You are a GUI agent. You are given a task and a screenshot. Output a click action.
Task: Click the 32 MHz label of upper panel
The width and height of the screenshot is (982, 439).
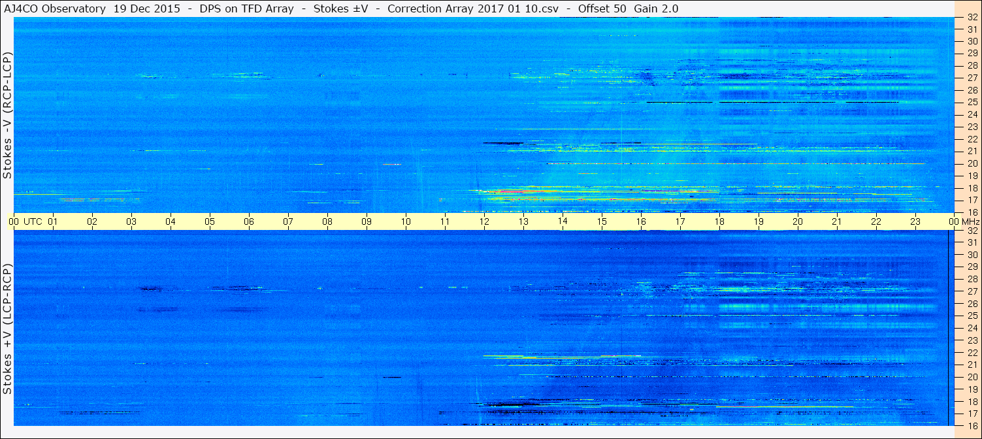[x=972, y=18]
